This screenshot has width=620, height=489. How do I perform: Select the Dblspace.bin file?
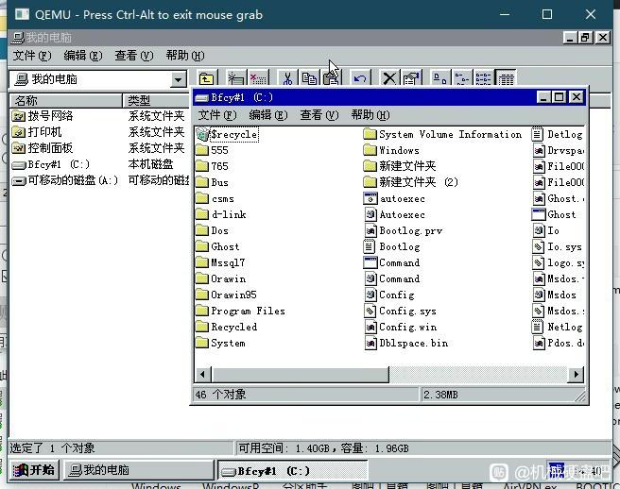coord(405,343)
